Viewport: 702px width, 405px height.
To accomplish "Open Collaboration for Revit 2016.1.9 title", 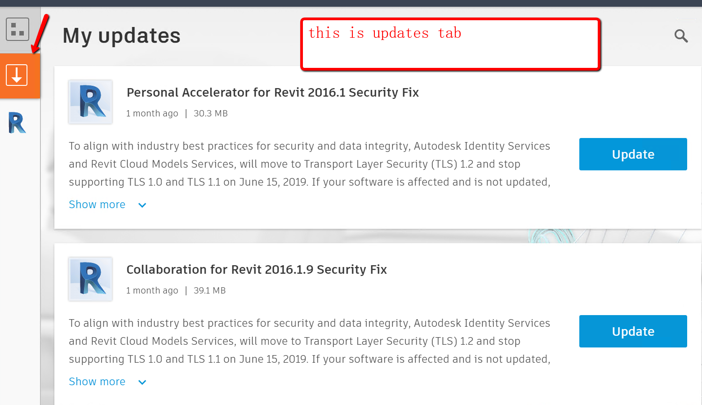I will pos(257,270).
